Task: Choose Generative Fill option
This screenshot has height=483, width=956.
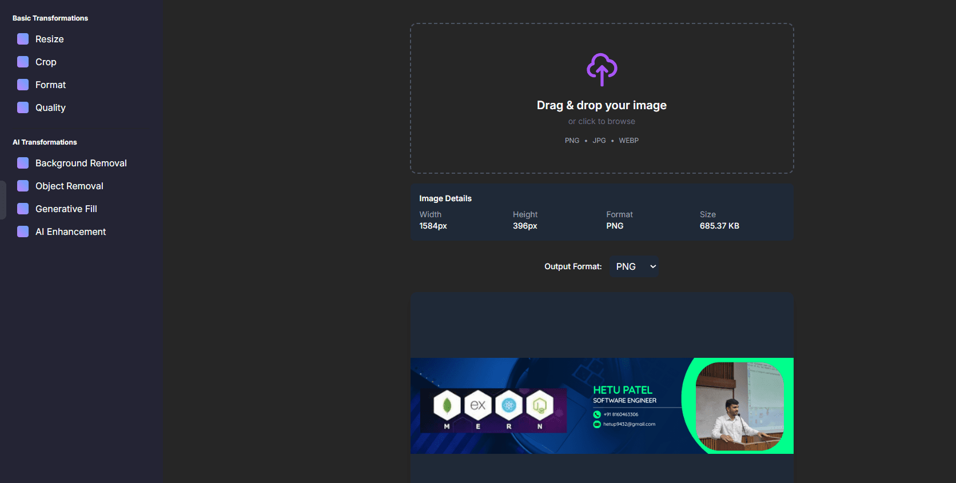Action: 66,209
